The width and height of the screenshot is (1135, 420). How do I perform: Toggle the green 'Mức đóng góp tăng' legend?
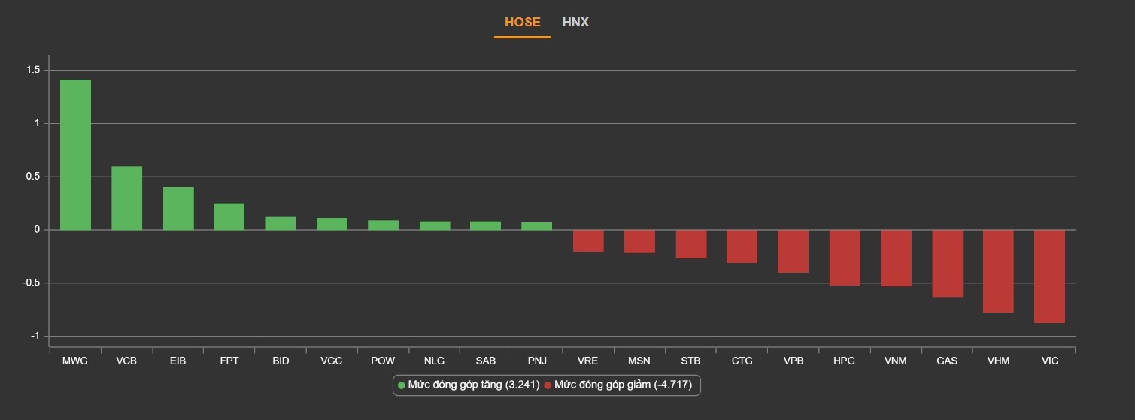coord(468,385)
